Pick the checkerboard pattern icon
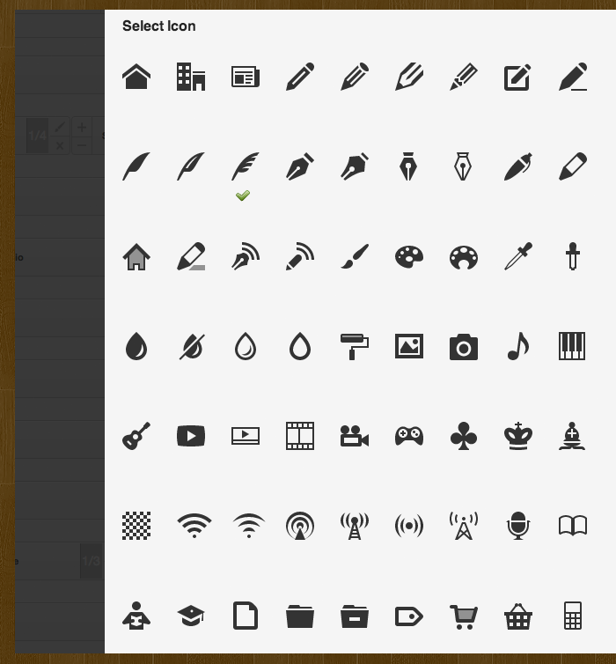Viewport: 616px width, 664px height. pos(136,526)
